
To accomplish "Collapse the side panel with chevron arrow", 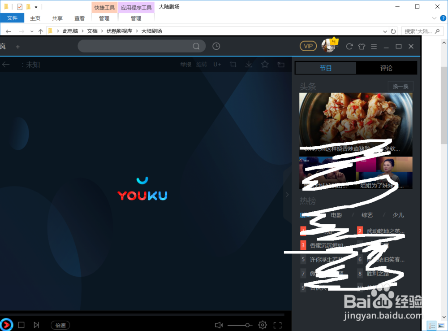I will pos(288,195).
